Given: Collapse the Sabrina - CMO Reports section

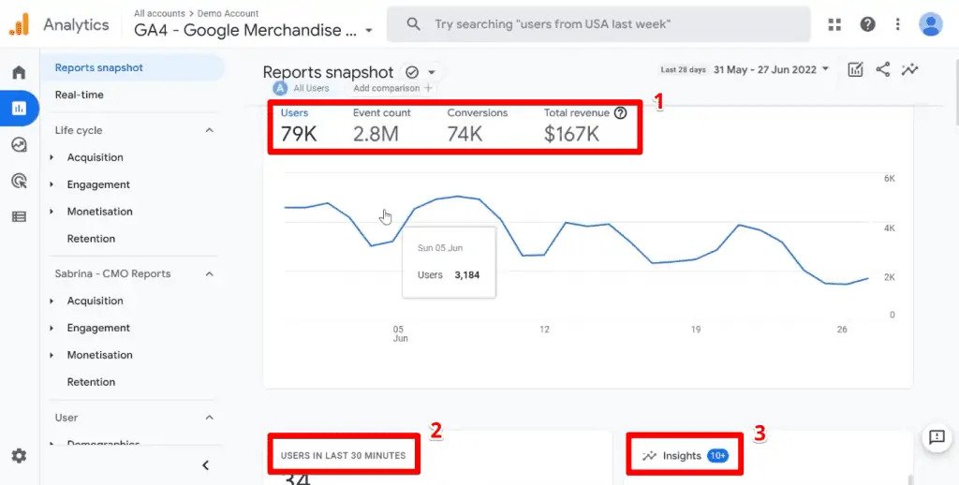Looking at the screenshot, I should pyautogui.click(x=209, y=274).
